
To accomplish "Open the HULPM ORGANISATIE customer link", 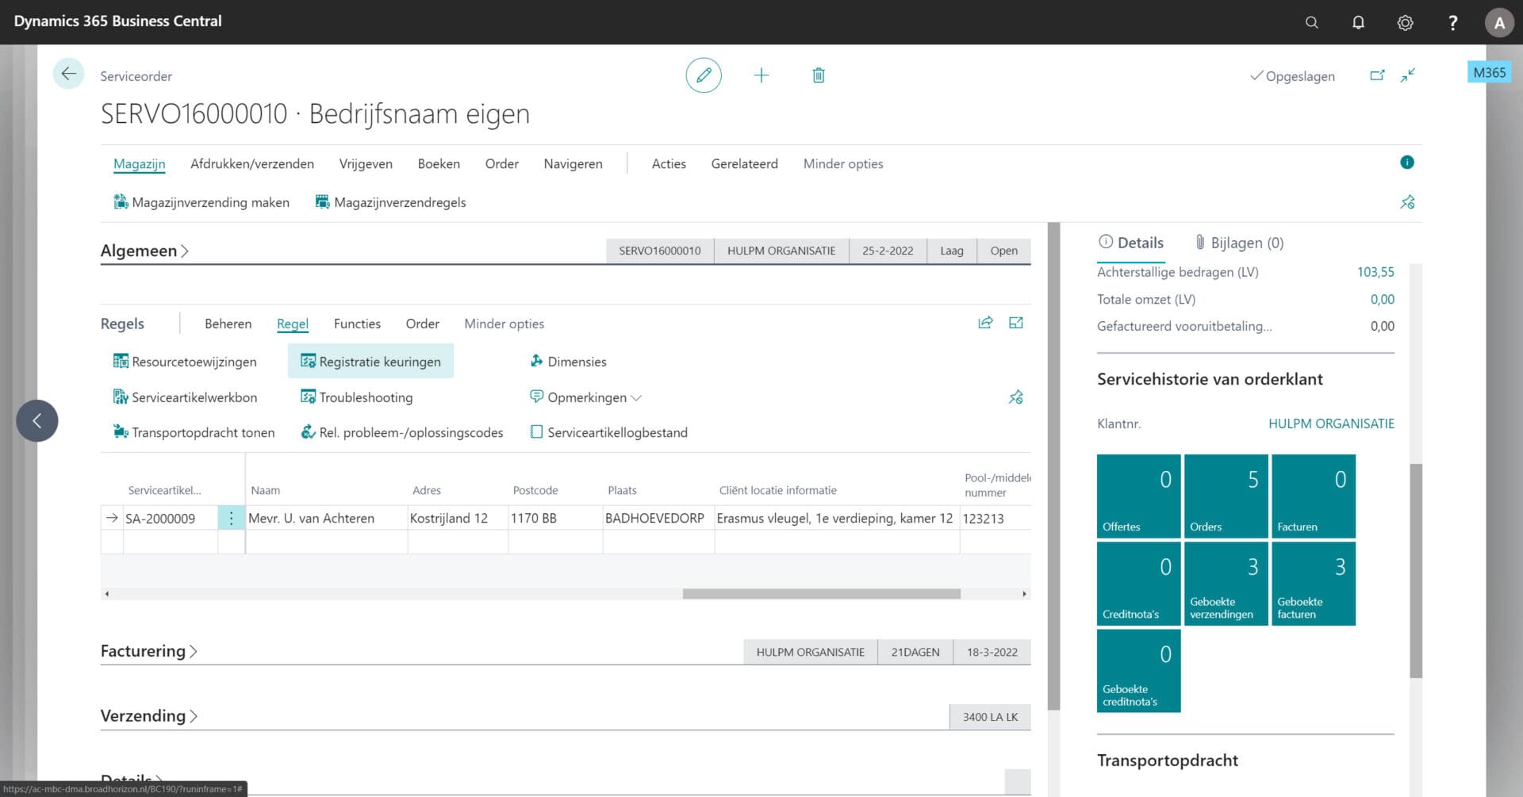I will 1330,423.
